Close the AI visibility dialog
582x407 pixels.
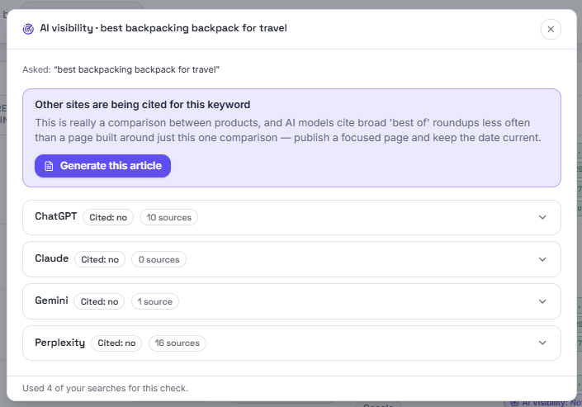point(551,29)
